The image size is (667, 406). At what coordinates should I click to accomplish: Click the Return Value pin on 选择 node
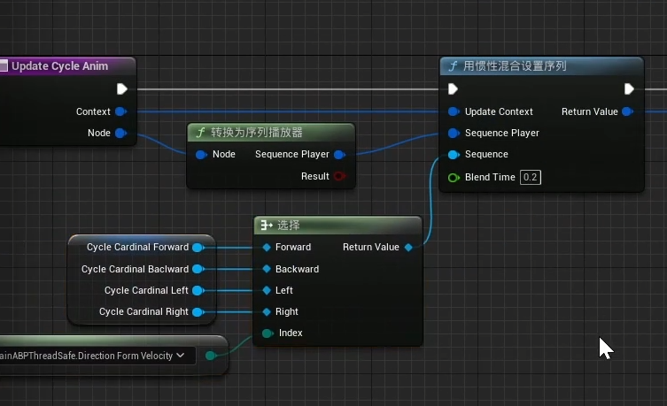[x=408, y=247]
